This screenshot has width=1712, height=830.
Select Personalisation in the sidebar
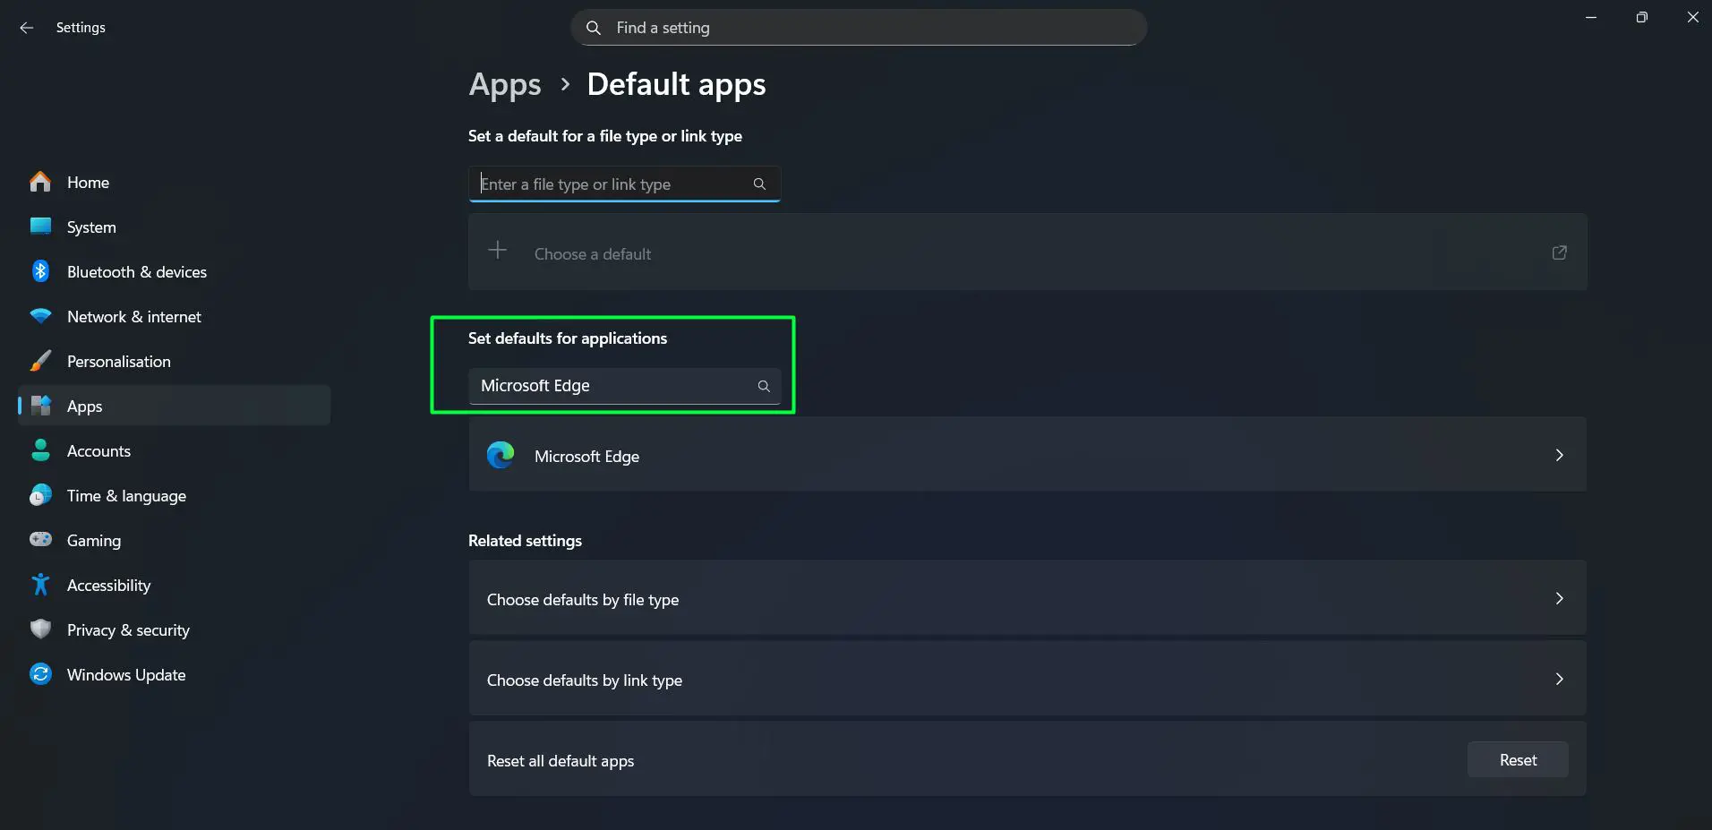coord(118,361)
